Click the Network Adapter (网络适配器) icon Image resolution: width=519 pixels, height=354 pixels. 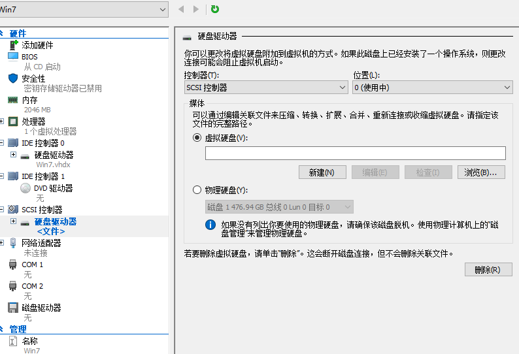[x=13, y=243]
